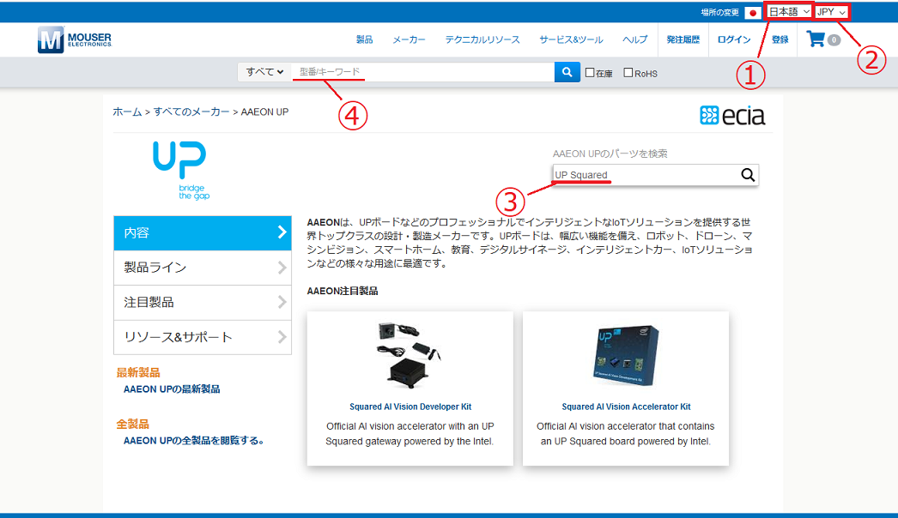The width and height of the screenshot is (898, 518).
Task: Click the Mouser Electronics logo
Action: click(75, 39)
